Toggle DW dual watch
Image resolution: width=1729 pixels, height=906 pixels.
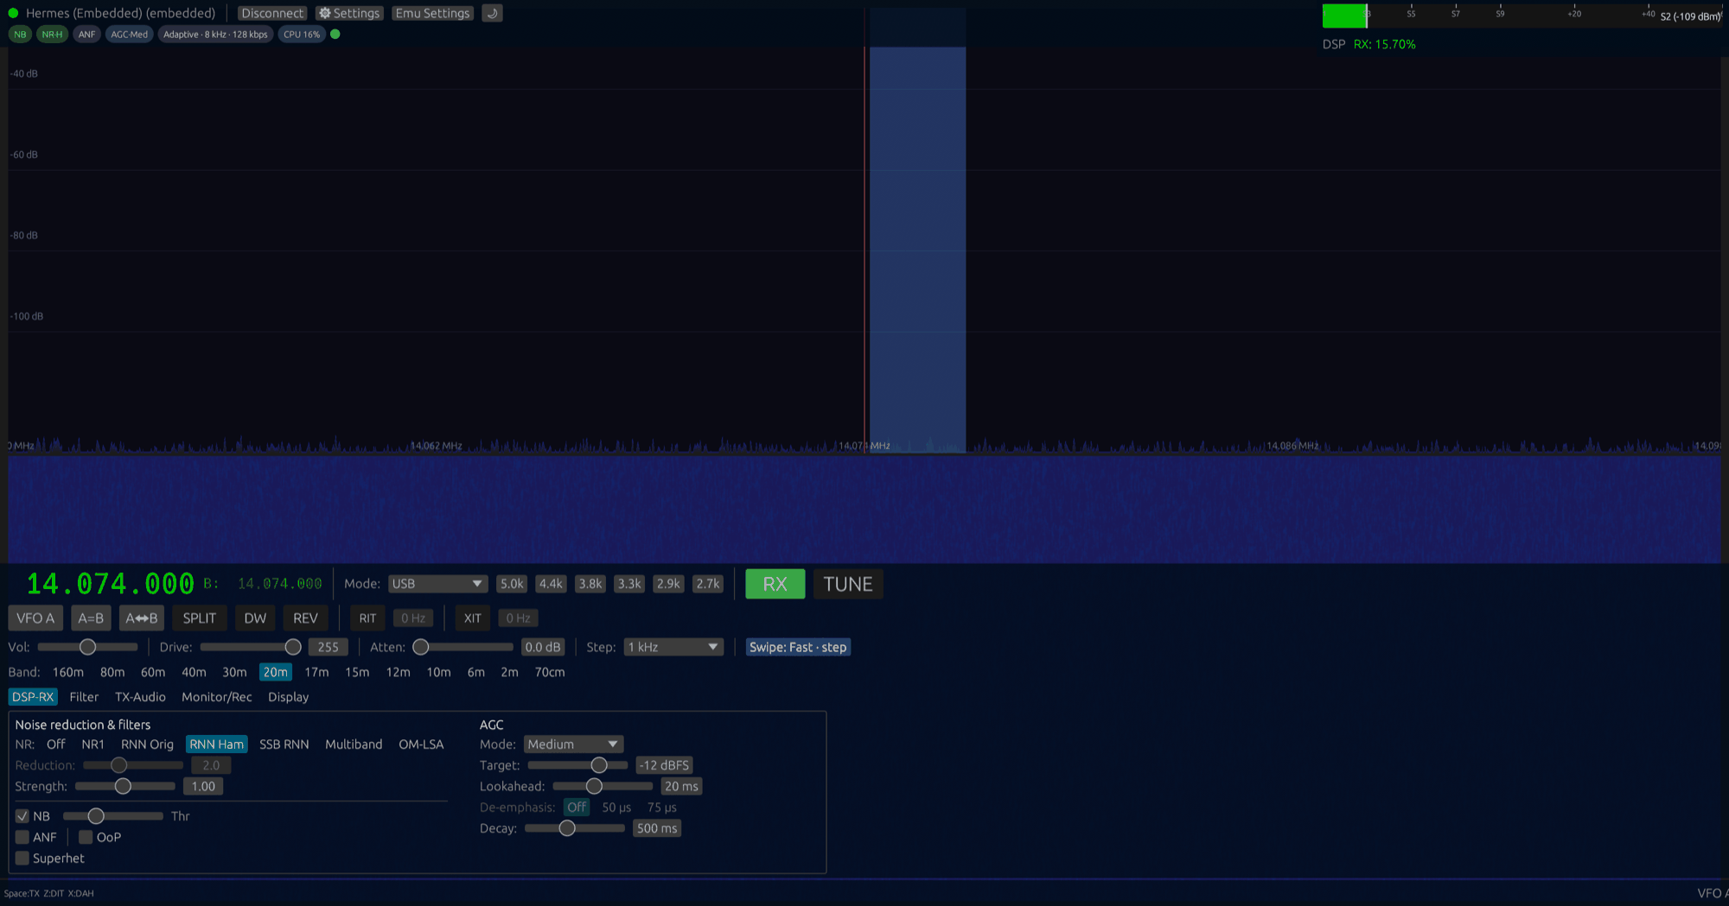[x=255, y=618]
